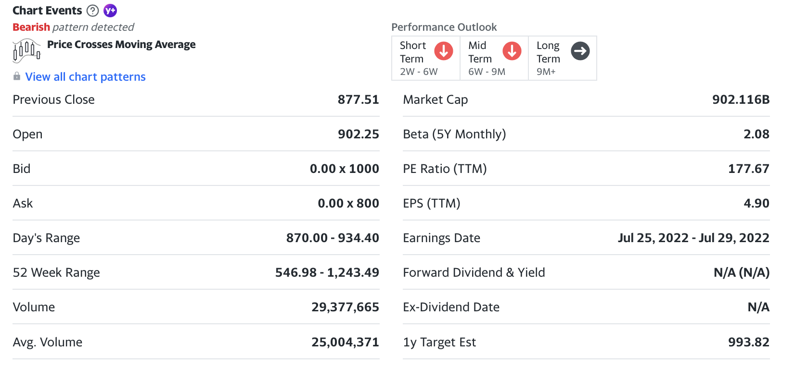The height and width of the screenshot is (368, 795).
Task: Click the Short Term red down arrow
Action: (x=443, y=51)
